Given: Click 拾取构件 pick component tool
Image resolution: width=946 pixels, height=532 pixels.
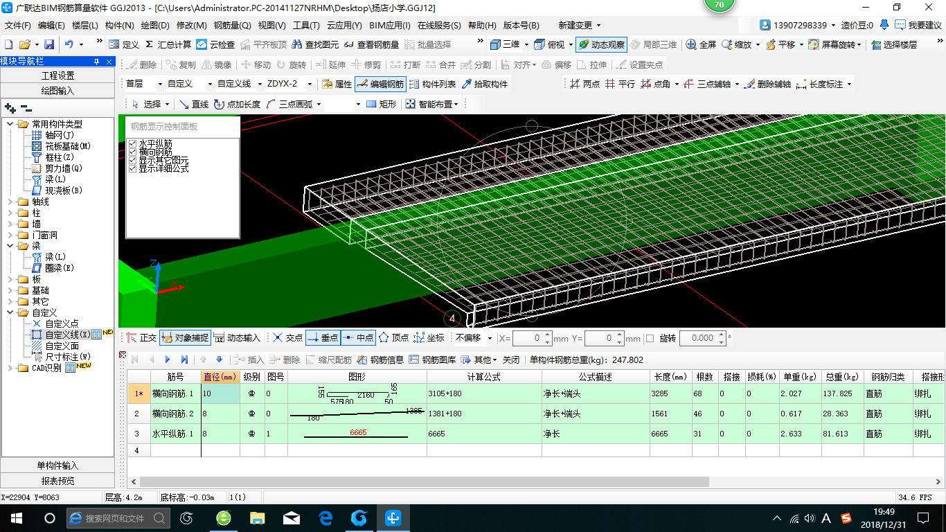Looking at the screenshot, I should (485, 84).
